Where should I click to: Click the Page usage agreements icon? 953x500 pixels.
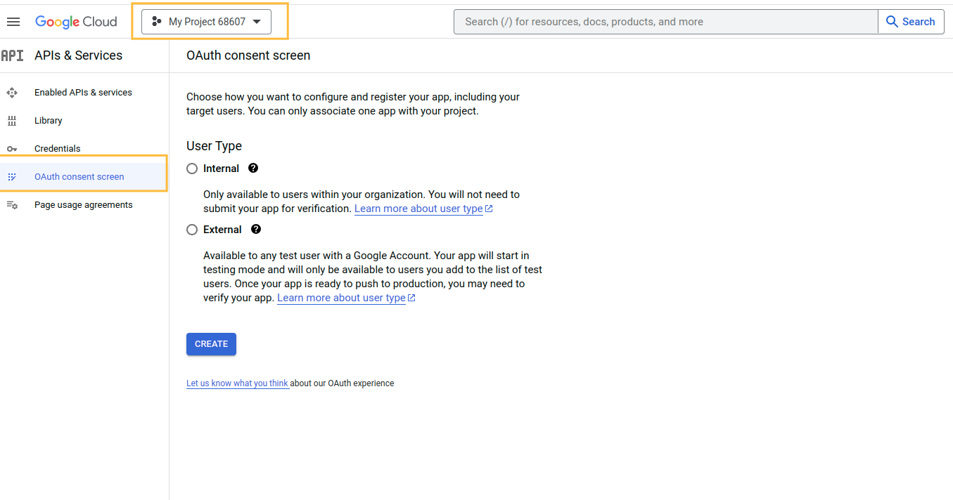click(x=12, y=205)
